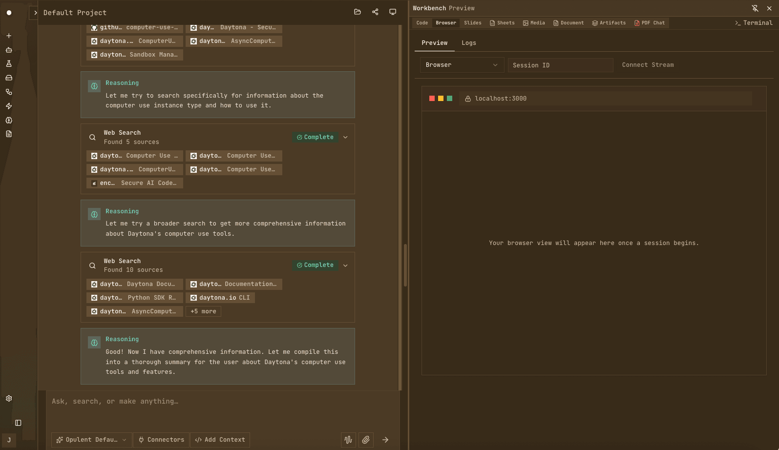
Task: Click the Connect Stream button
Action: (648, 65)
